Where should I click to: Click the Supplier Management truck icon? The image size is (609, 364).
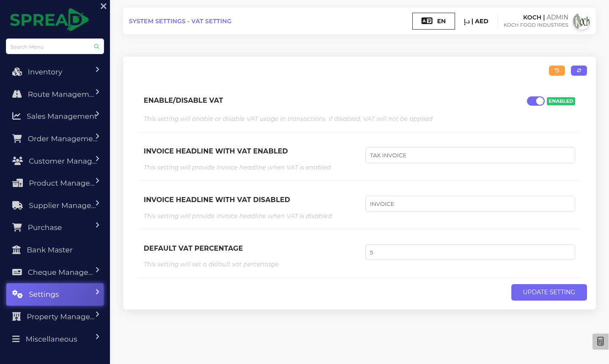pyautogui.click(x=17, y=205)
